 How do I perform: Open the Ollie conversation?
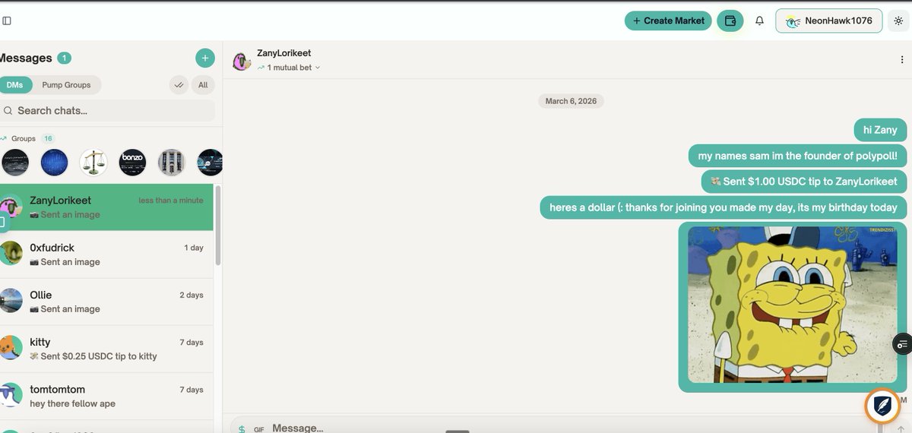click(106, 302)
